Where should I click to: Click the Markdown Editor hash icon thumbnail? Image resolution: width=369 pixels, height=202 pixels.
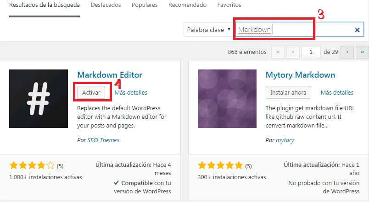coord(39,99)
